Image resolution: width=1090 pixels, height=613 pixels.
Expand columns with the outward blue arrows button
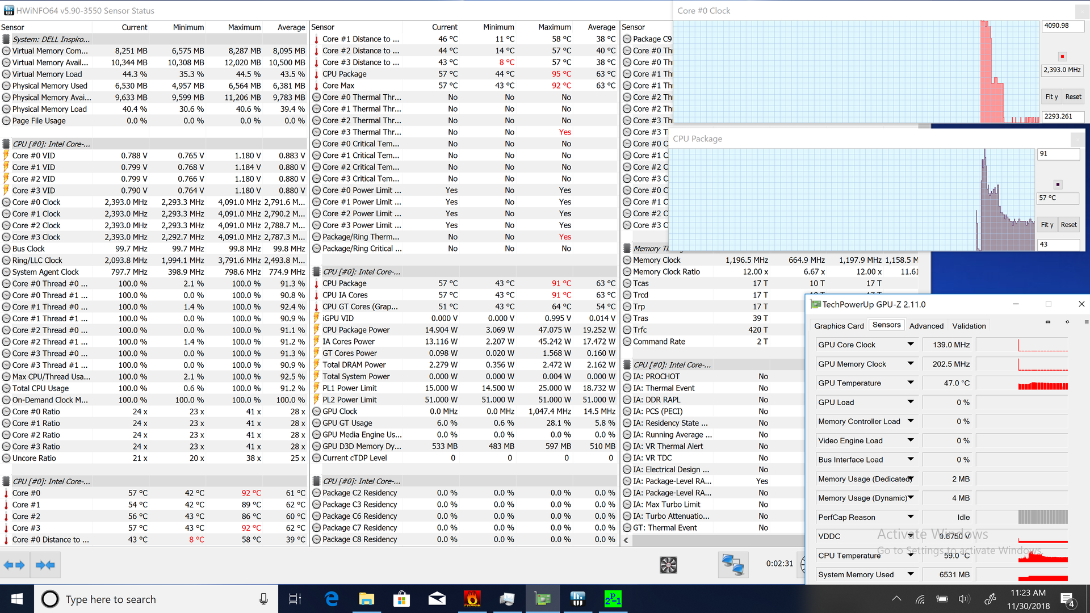14,565
